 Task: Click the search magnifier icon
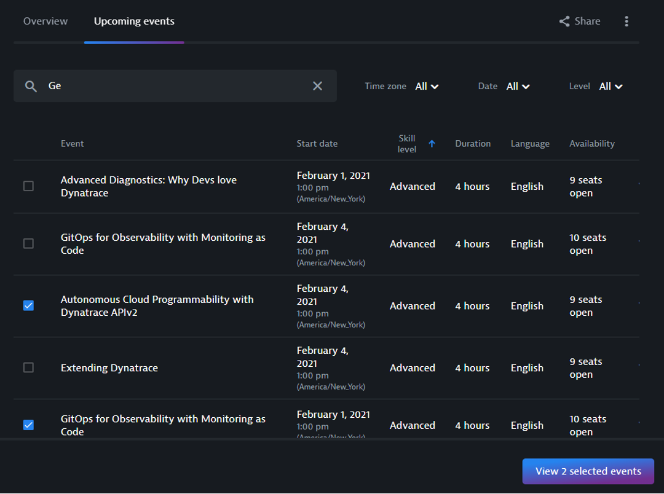[x=31, y=87]
